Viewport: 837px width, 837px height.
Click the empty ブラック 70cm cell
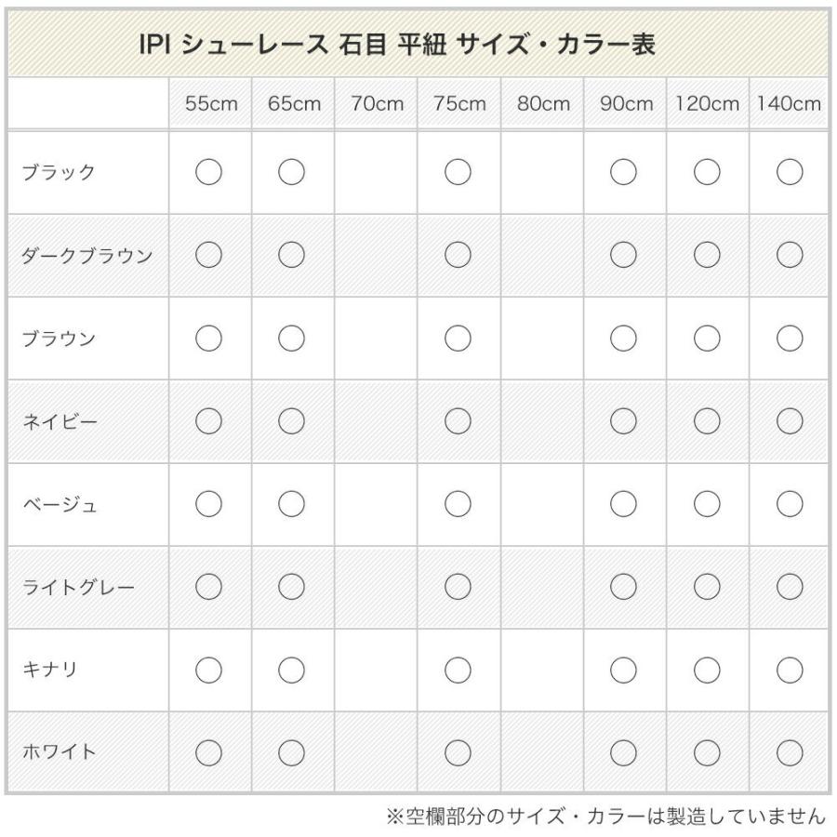(x=376, y=172)
